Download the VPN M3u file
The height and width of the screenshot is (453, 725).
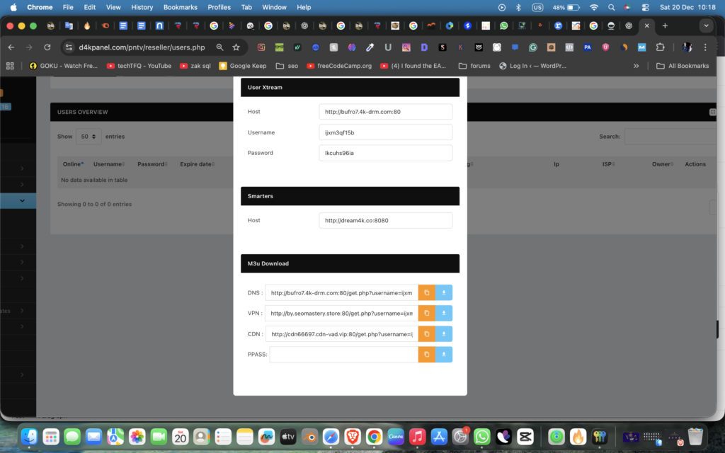point(444,313)
